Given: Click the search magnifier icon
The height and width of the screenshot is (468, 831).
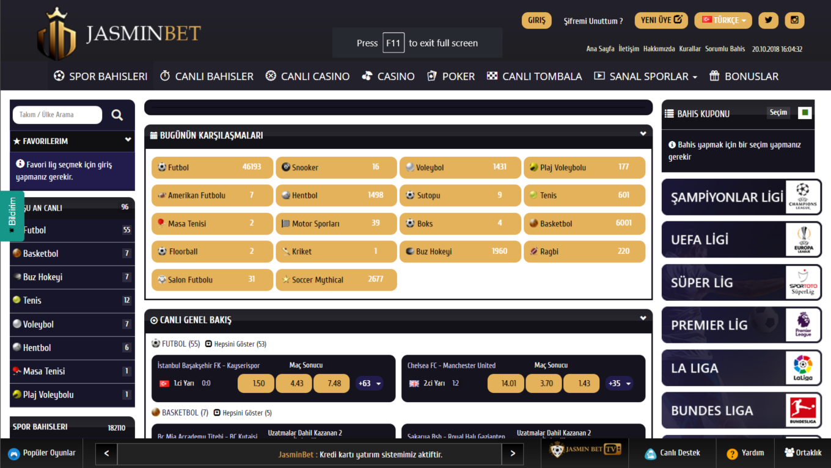Looking at the screenshot, I should tap(117, 115).
